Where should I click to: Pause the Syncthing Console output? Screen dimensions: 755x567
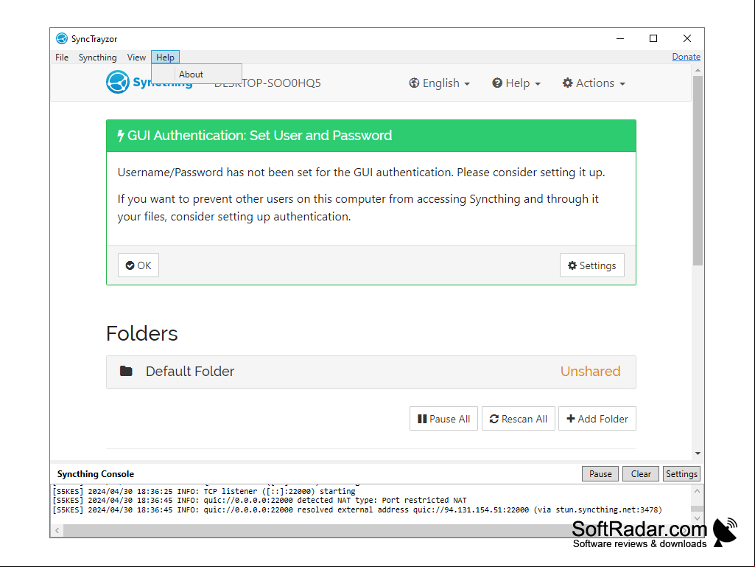click(x=600, y=474)
